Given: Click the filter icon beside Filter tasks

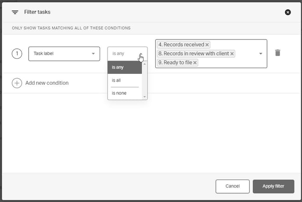Looking at the screenshot, I should coord(15,12).
